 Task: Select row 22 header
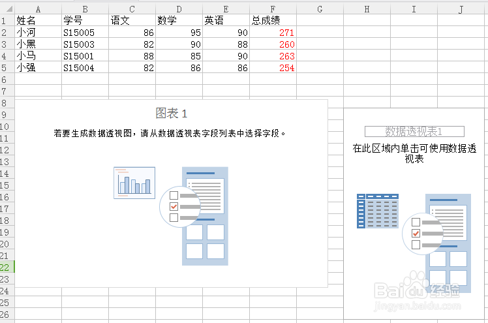click(x=7, y=267)
